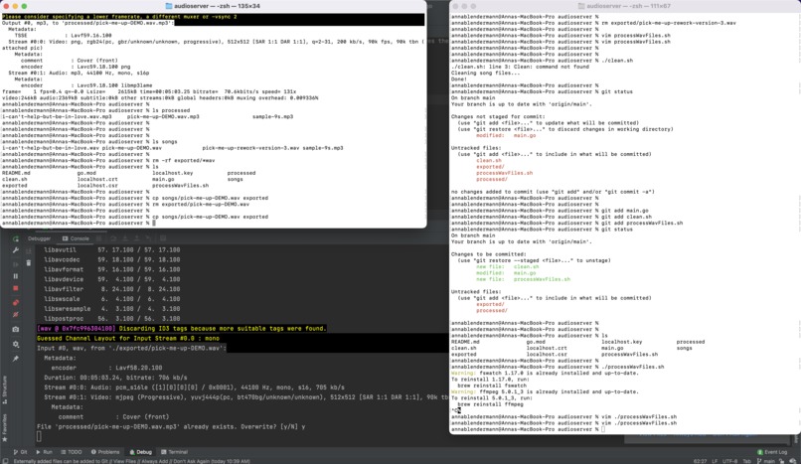Click 'git add main.go' in right terminal
Screen dimensions: 801x464
[x=625, y=211]
